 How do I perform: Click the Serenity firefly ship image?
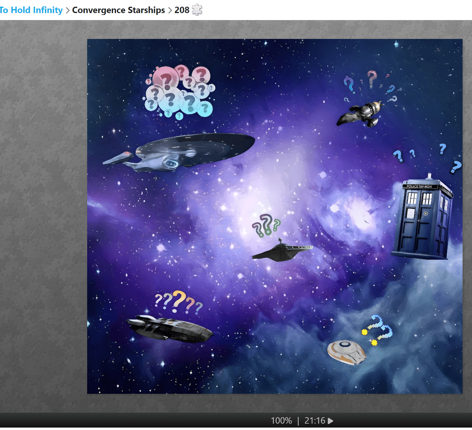tap(360, 114)
